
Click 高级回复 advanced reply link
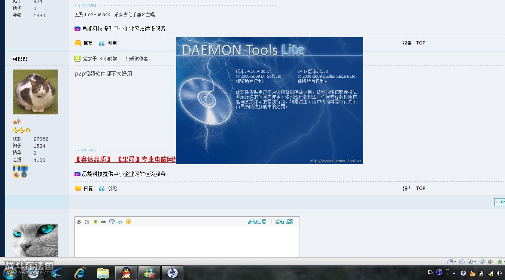pos(257,222)
